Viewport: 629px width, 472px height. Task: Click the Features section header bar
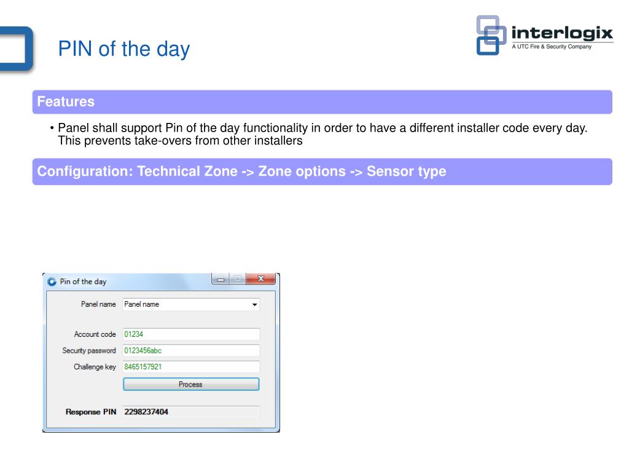pyautogui.click(x=322, y=102)
